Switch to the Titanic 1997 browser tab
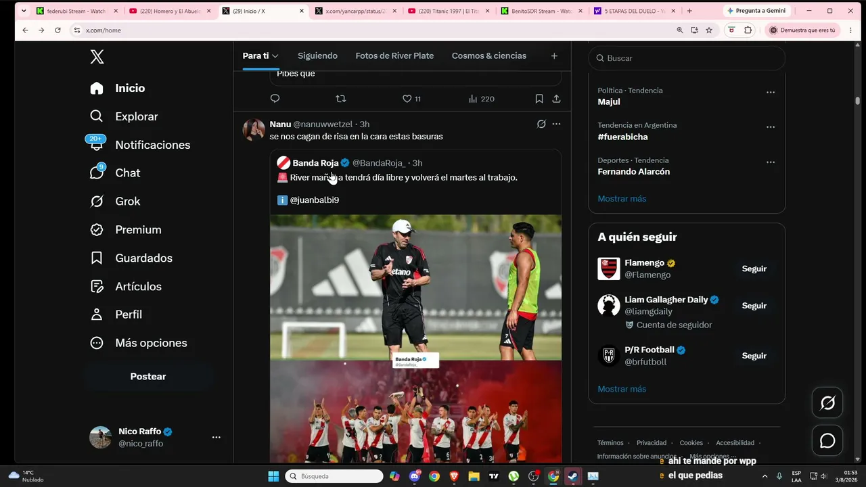The width and height of the screenshot is (866, 487). (449, 11)
